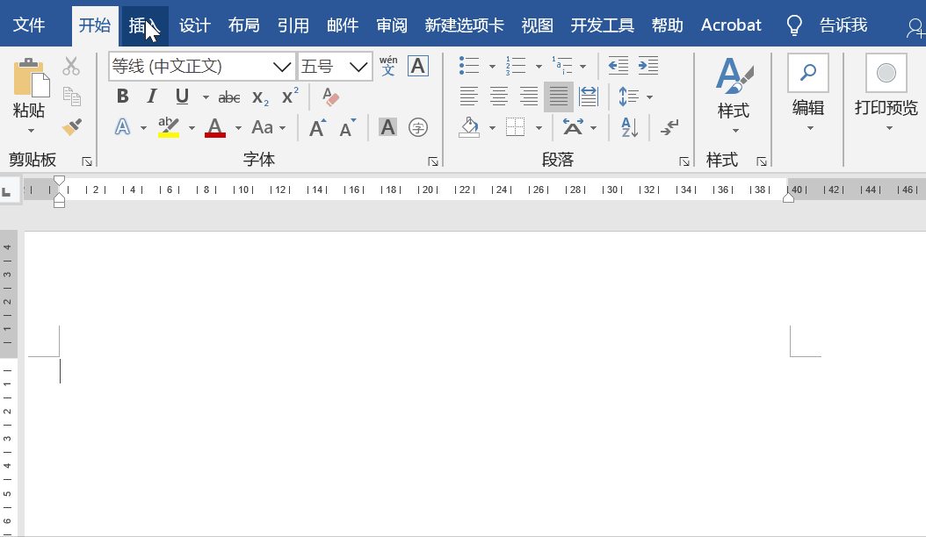Toggle bold formatting
The image size is (926, 537).
click(x=122, y=97)
